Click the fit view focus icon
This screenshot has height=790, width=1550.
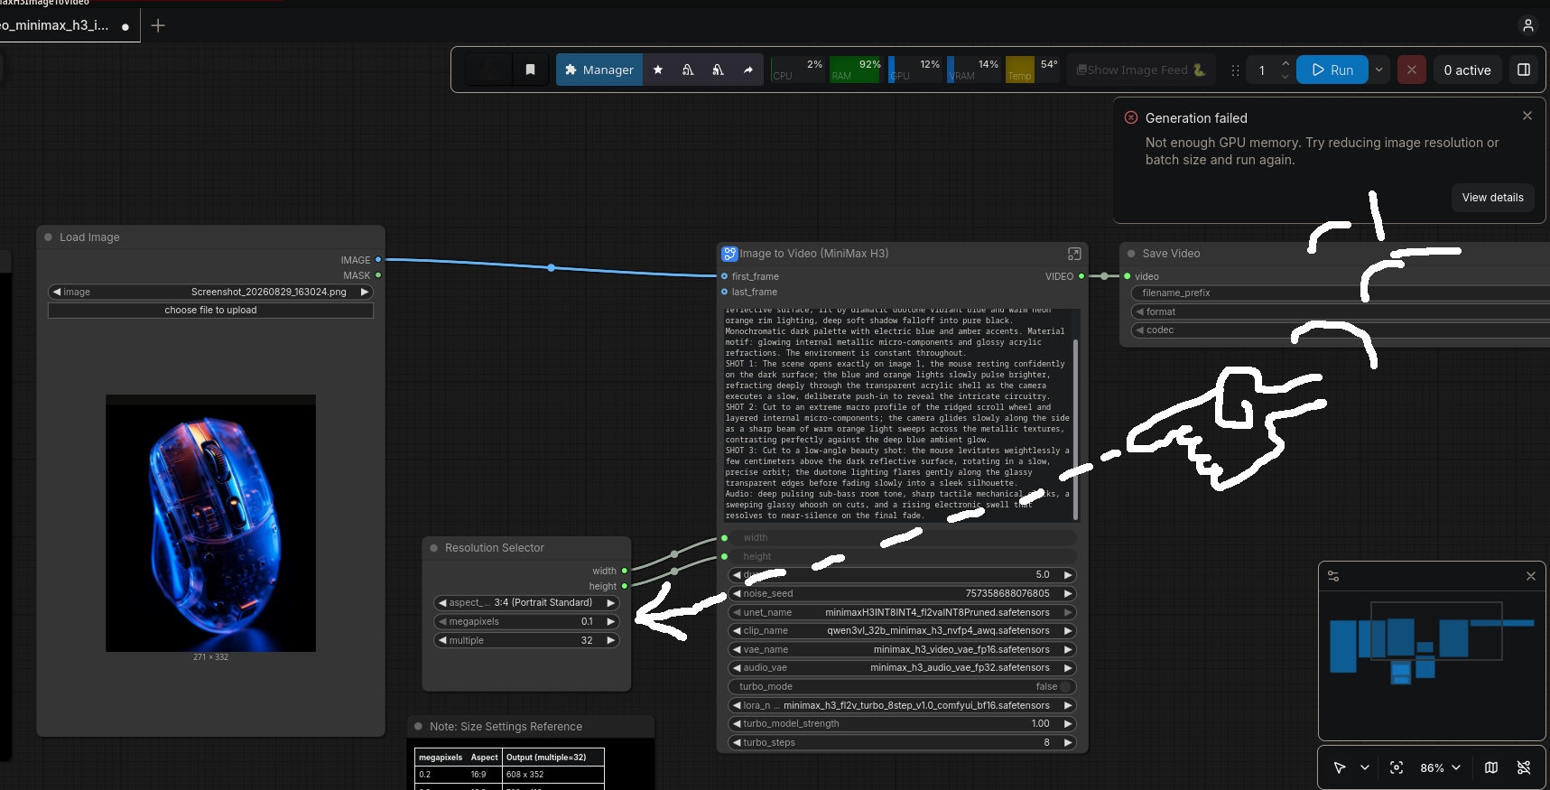coord(1397,767)
